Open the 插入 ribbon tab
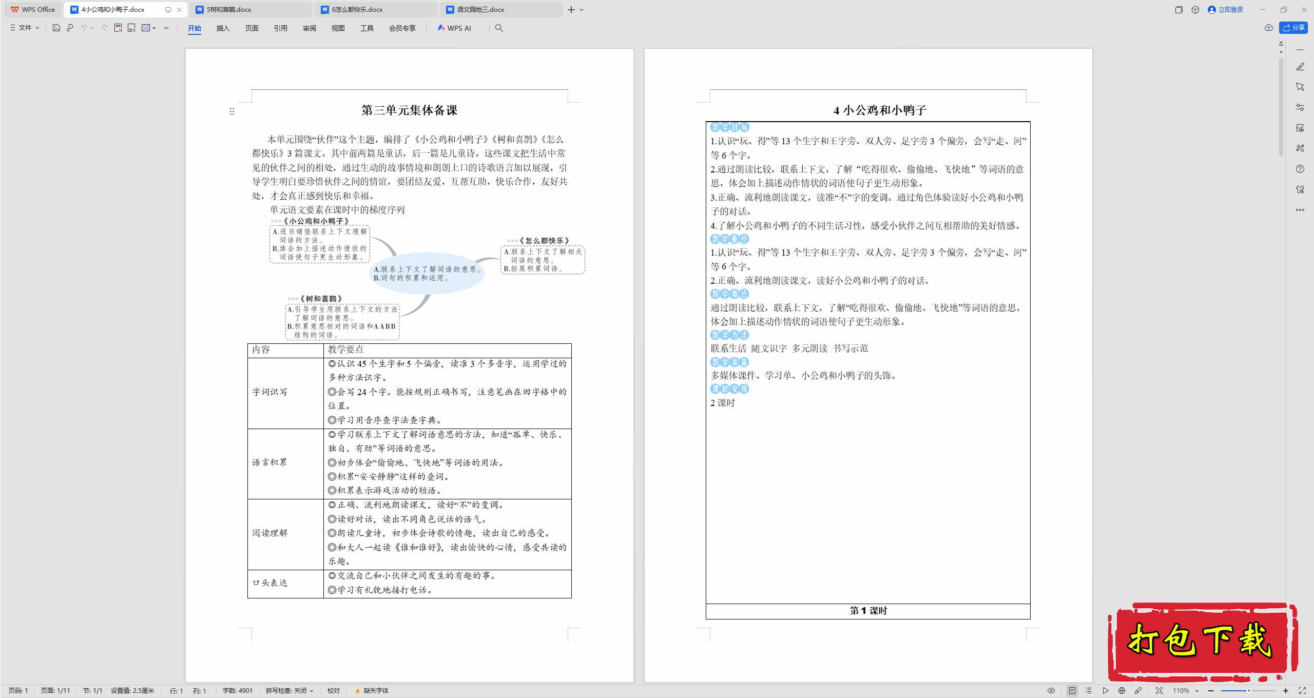1314x698 pixels. pos(223,28)
